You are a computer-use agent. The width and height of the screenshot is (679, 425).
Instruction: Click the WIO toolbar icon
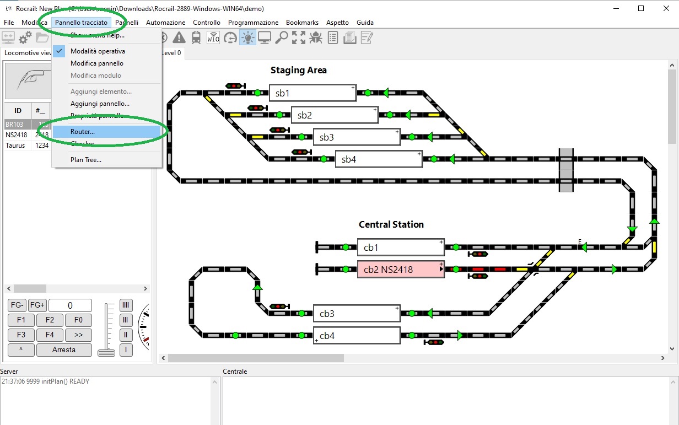(213, 37)
